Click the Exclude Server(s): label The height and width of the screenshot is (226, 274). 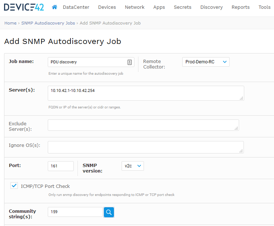tap(20, 126)
